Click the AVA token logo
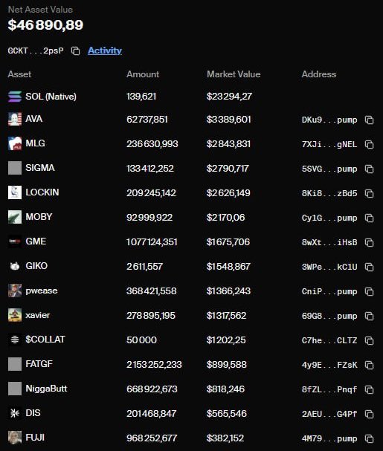The height and width of the screenshot is (451, 383). click(15, 119)
